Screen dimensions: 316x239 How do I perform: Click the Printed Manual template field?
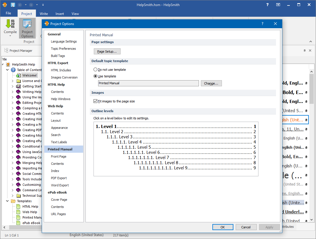(148, 83)
